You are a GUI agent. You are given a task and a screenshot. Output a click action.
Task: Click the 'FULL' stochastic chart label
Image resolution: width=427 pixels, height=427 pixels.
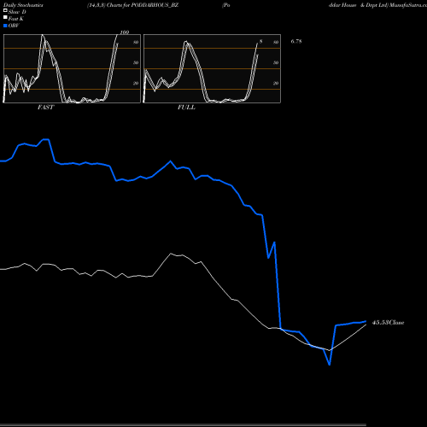click(x=186, y=108)
